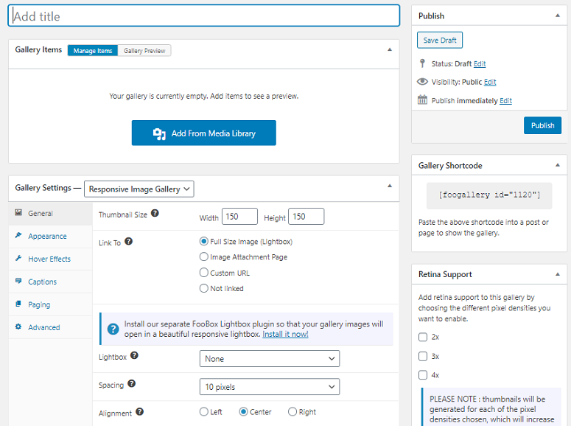Switch to the Gallery Preview tab

pos(144,51)
